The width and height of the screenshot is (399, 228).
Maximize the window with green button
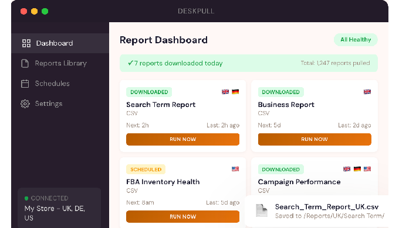45,12
